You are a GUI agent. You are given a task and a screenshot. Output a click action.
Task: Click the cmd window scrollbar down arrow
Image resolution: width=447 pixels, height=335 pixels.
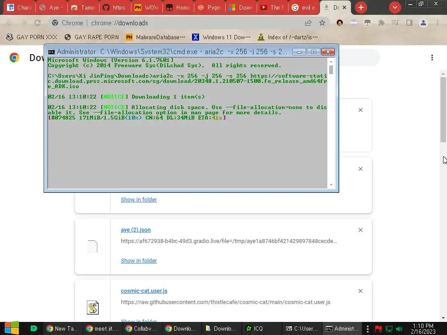click(331, 185)
